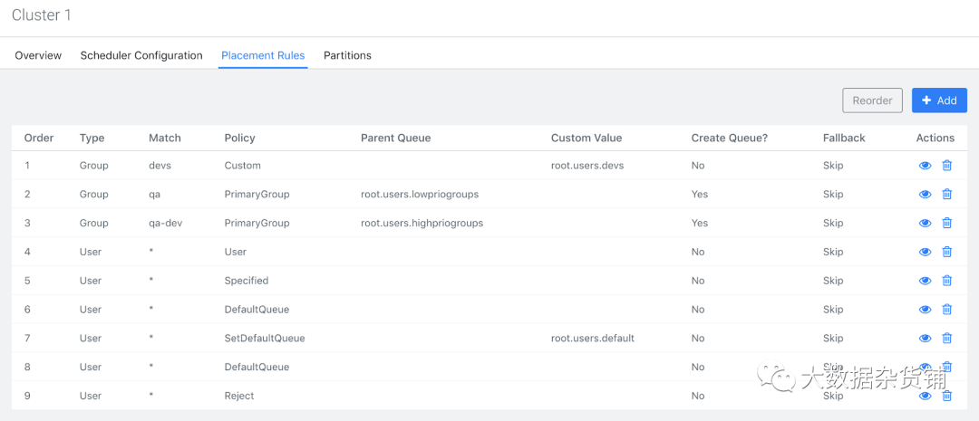Add a new placement rule

939,100
